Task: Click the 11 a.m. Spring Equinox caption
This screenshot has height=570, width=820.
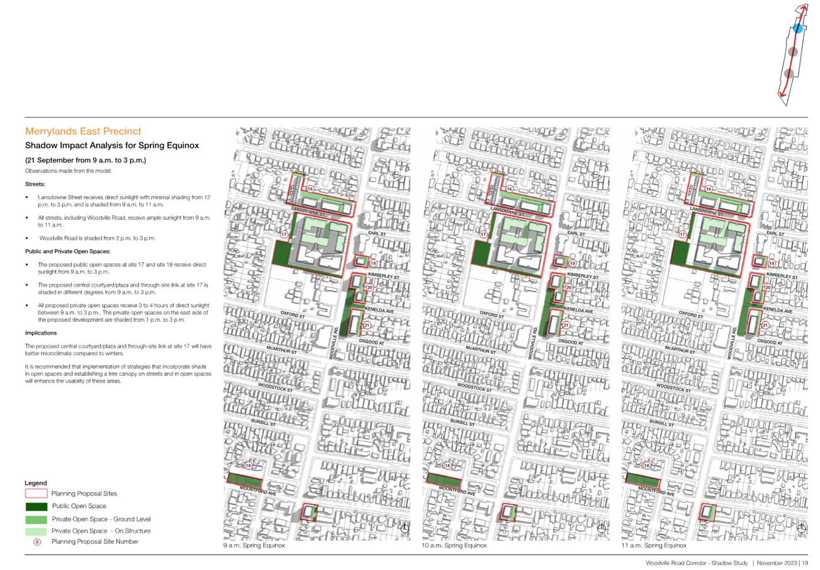Action: tap(653, 546)
